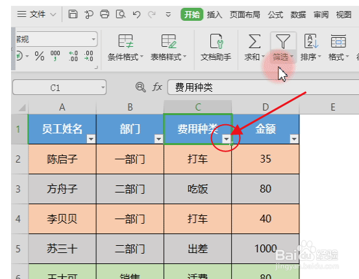Select column C header
Image resolution: width=359 pixels, height=279 pixels.
click(x=198, y=107)
